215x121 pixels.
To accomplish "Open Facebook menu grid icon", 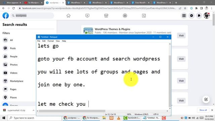I will [184, 16].
